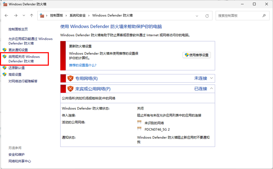
Task: Click the 已连接 status text
Action: point(200,89)
